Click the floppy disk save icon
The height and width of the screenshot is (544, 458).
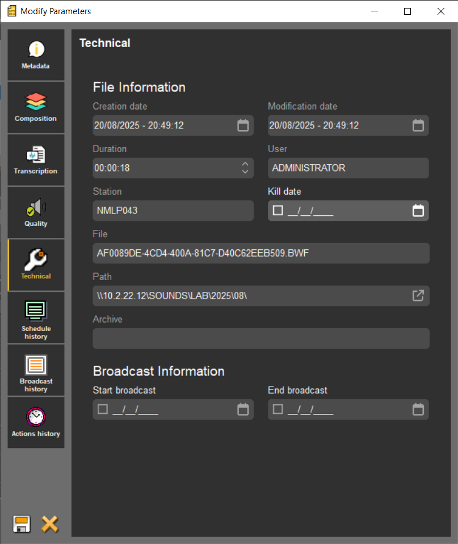coord(22,524)
